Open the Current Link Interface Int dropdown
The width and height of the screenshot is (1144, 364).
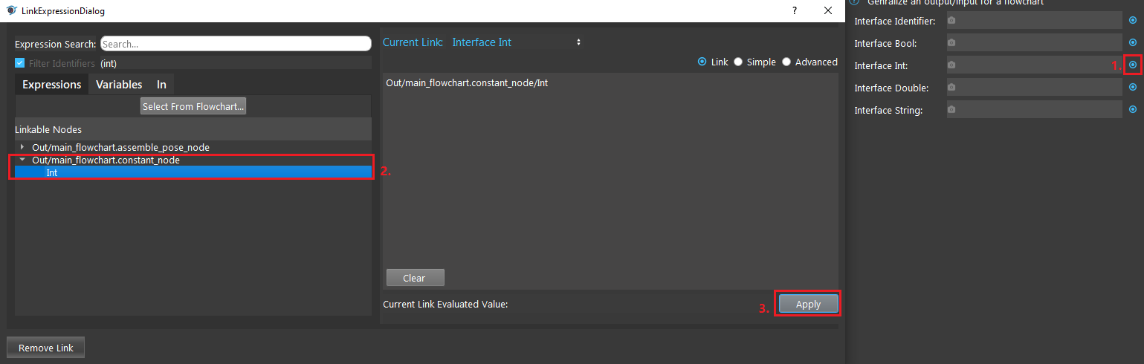click(517, 42)
